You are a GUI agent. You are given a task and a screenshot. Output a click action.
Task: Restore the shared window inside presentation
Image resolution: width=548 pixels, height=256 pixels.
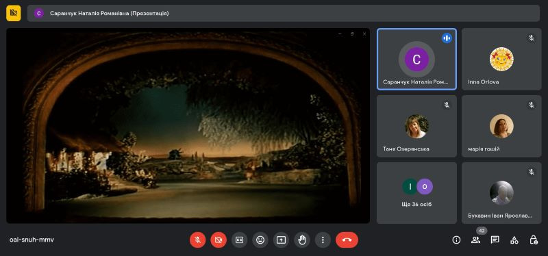[x=352, y=34]
